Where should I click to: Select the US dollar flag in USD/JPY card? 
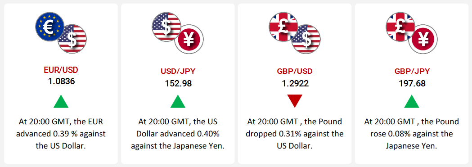[x=166, y=27]
